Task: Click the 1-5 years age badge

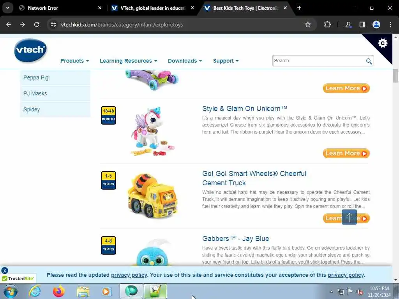Action: 108,181
